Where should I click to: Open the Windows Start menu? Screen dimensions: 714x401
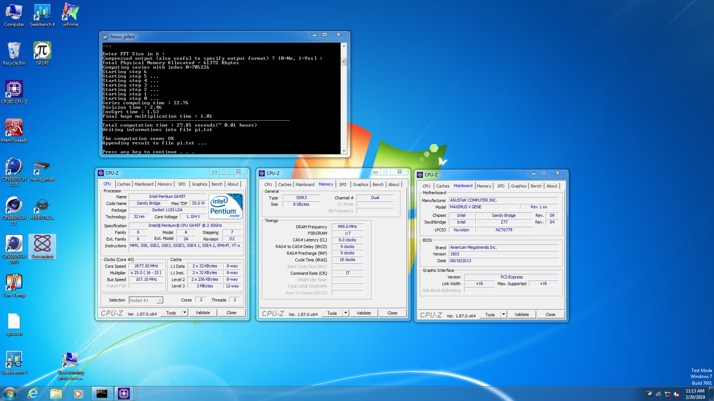pyautogui.click(x=10, y=394)
